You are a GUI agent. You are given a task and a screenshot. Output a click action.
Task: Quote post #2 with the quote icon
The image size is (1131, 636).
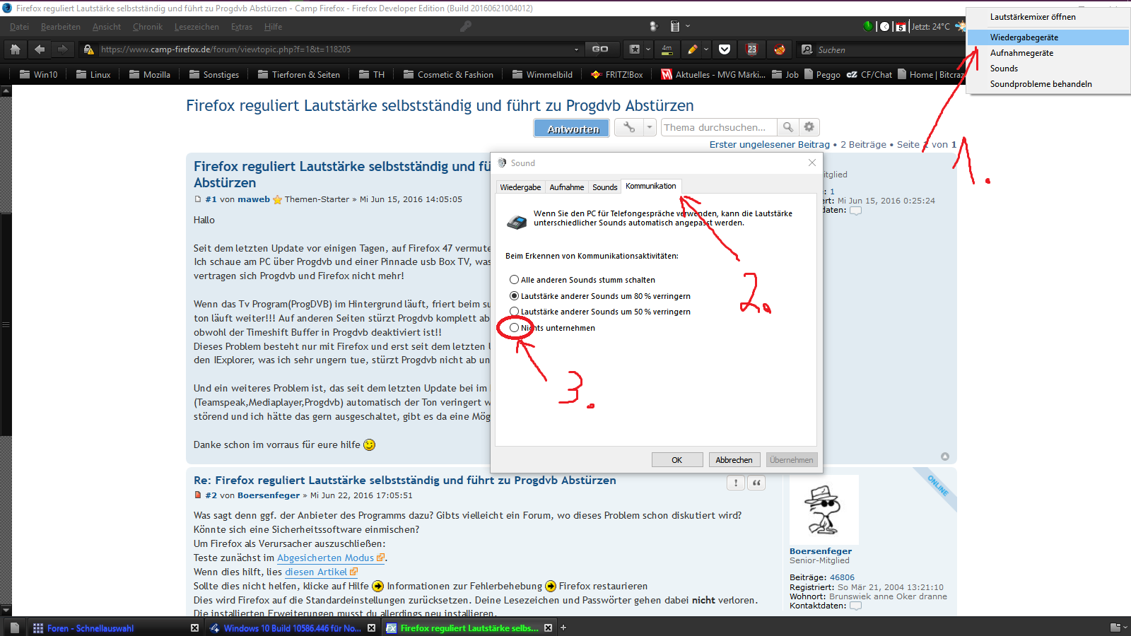pos(756,483)
